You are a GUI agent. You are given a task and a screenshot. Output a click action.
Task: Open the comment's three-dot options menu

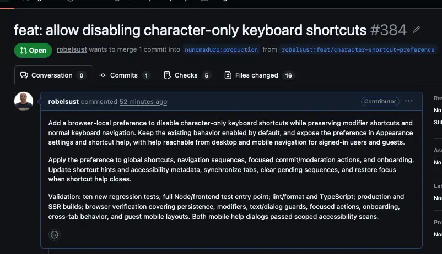coord(409,101)
